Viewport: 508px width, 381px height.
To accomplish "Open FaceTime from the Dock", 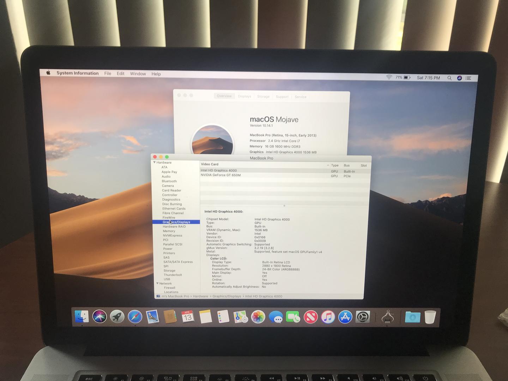I will 293,317.
